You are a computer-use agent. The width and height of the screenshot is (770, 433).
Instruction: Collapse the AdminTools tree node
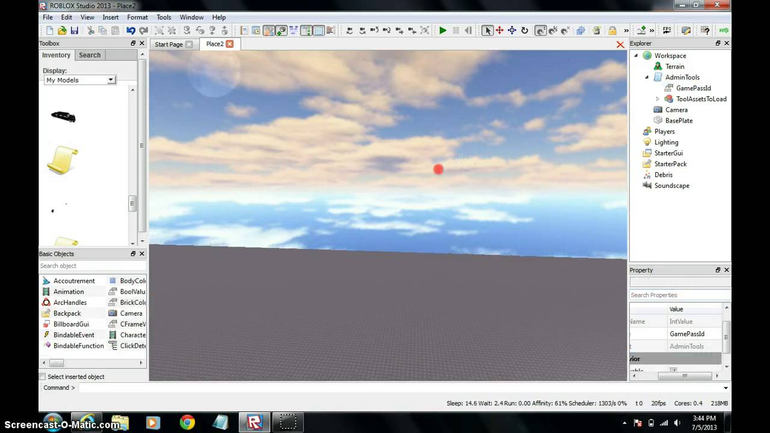point(647,77)
